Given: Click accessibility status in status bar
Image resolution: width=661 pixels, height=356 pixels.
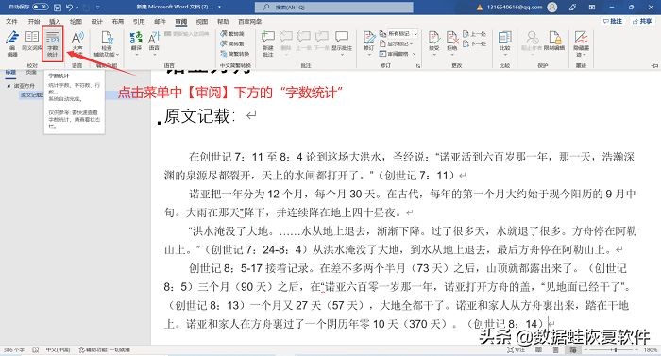Looking at the screenshot, I should [x=104, y=349].
